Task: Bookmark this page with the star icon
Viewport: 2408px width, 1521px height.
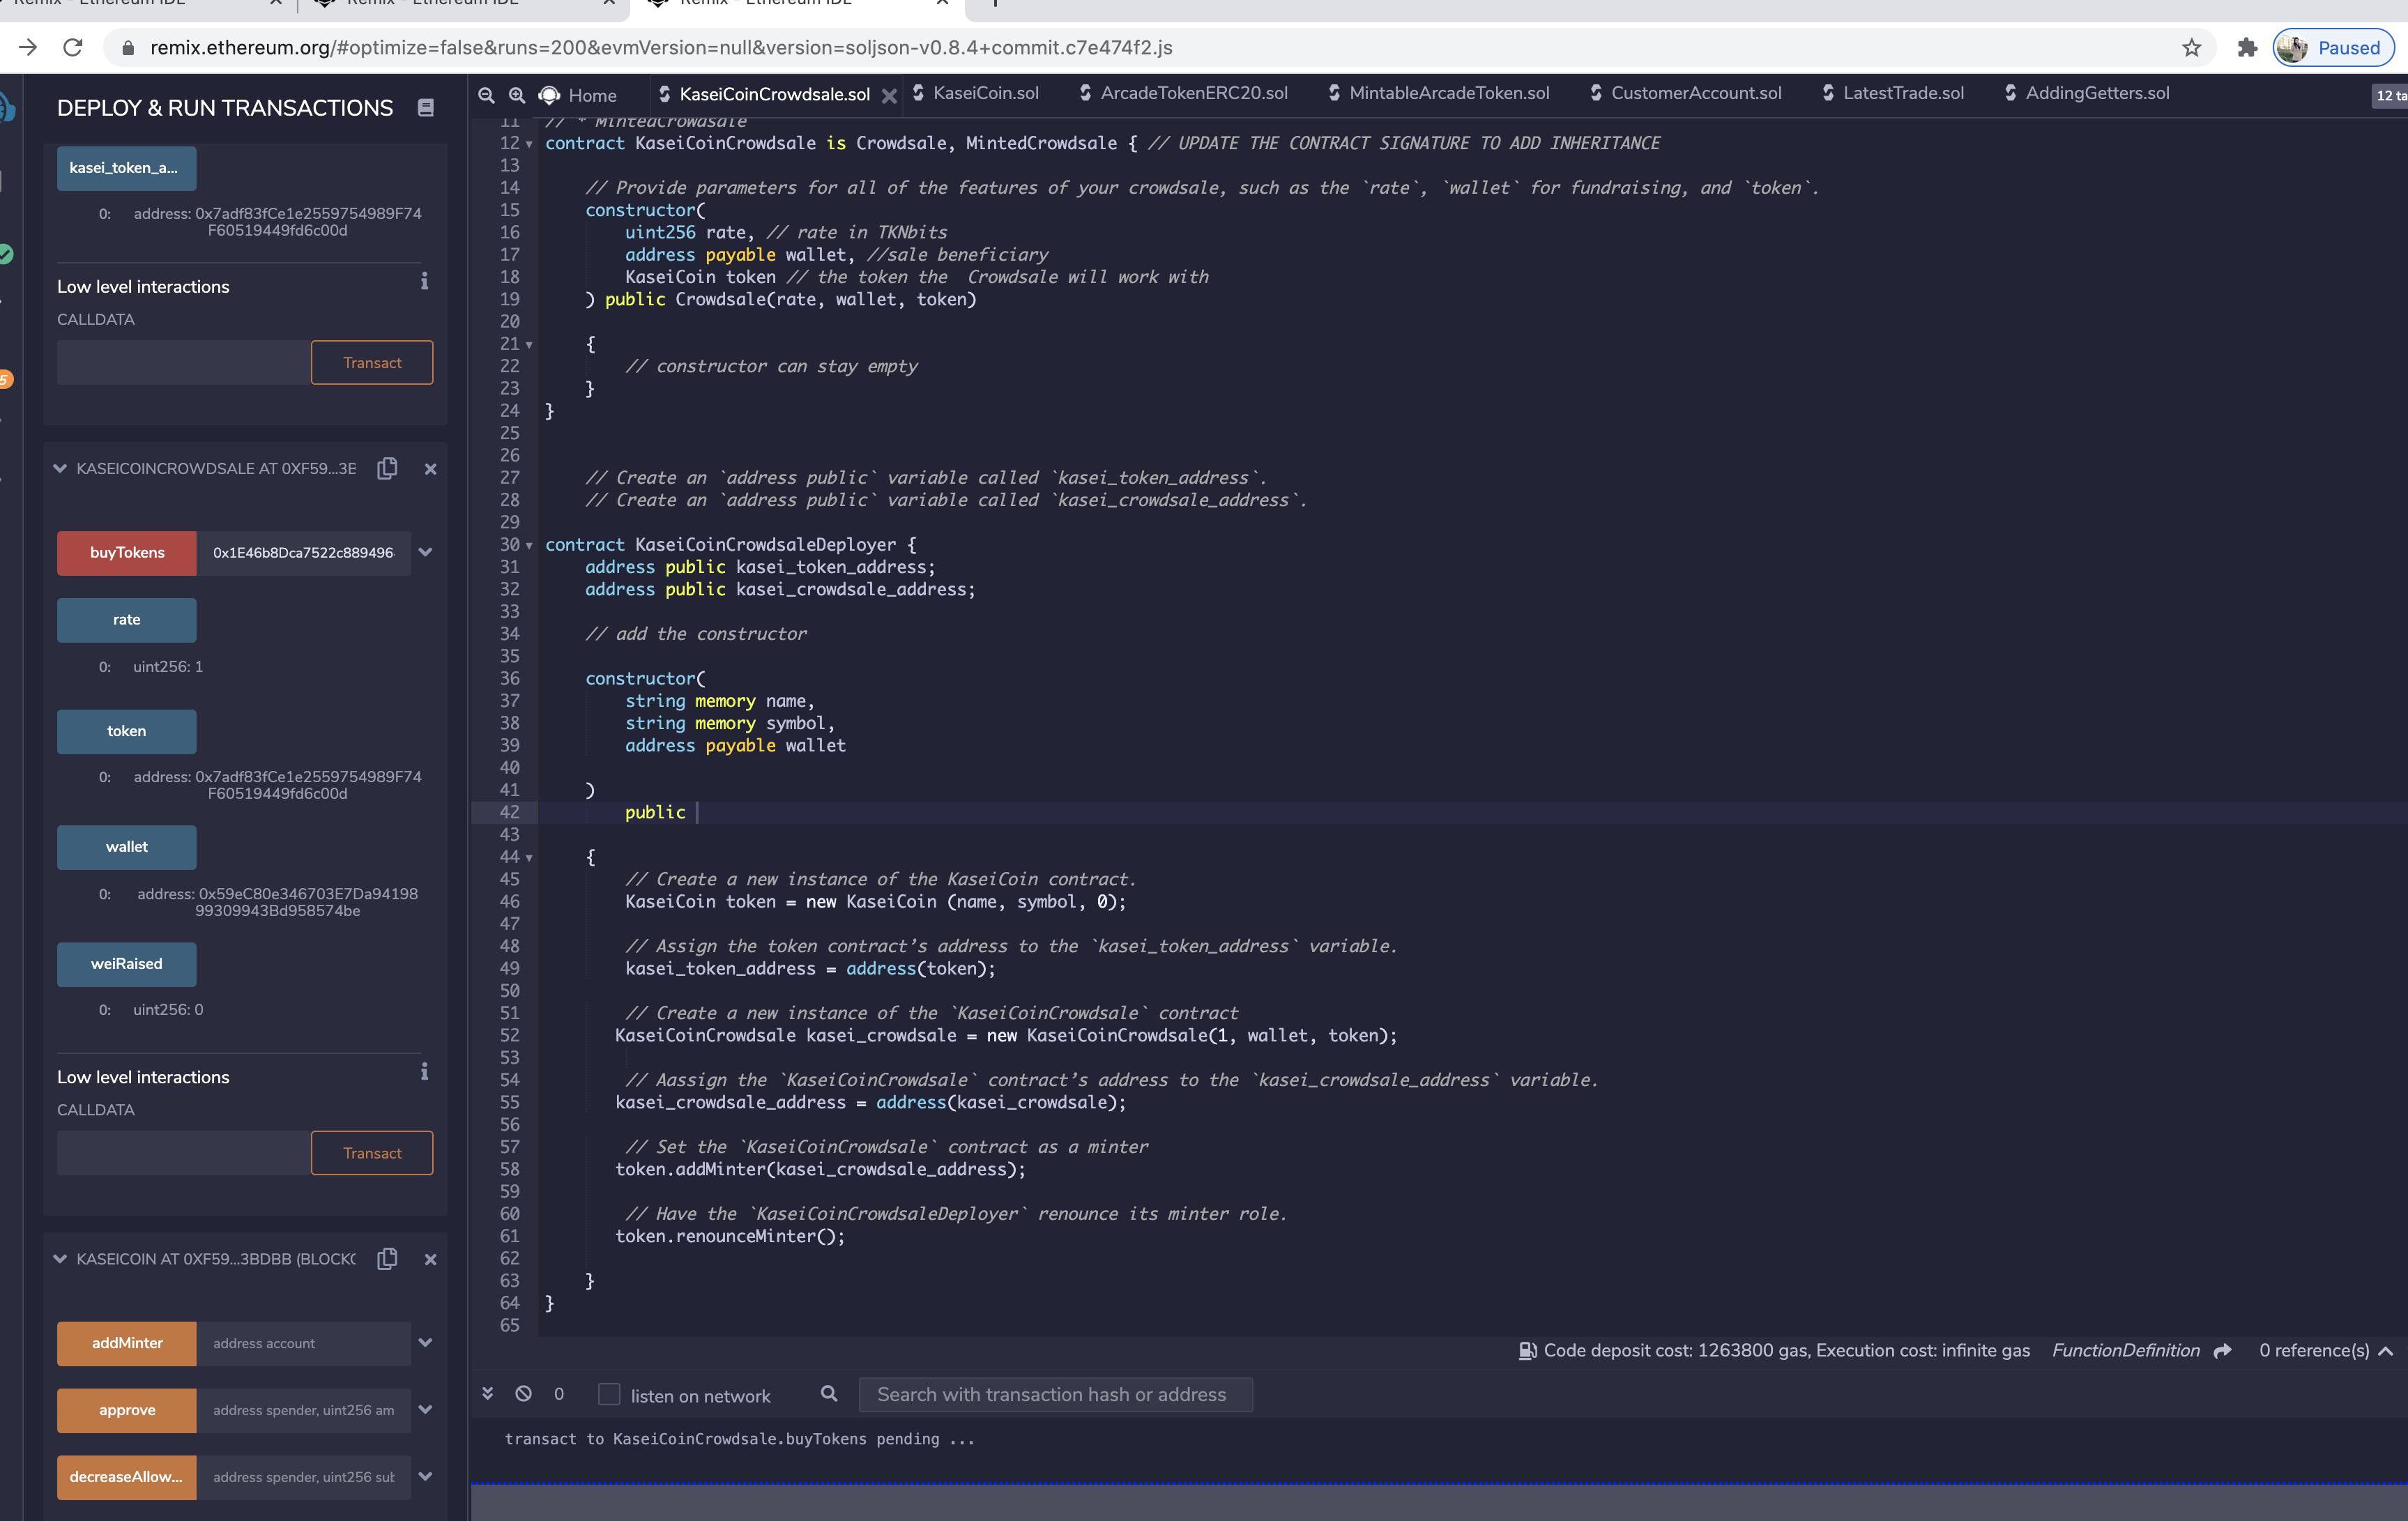Action: (x=2191, y=48)
